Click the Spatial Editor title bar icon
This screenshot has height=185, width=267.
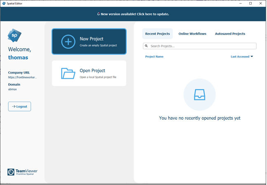(4, 3)
